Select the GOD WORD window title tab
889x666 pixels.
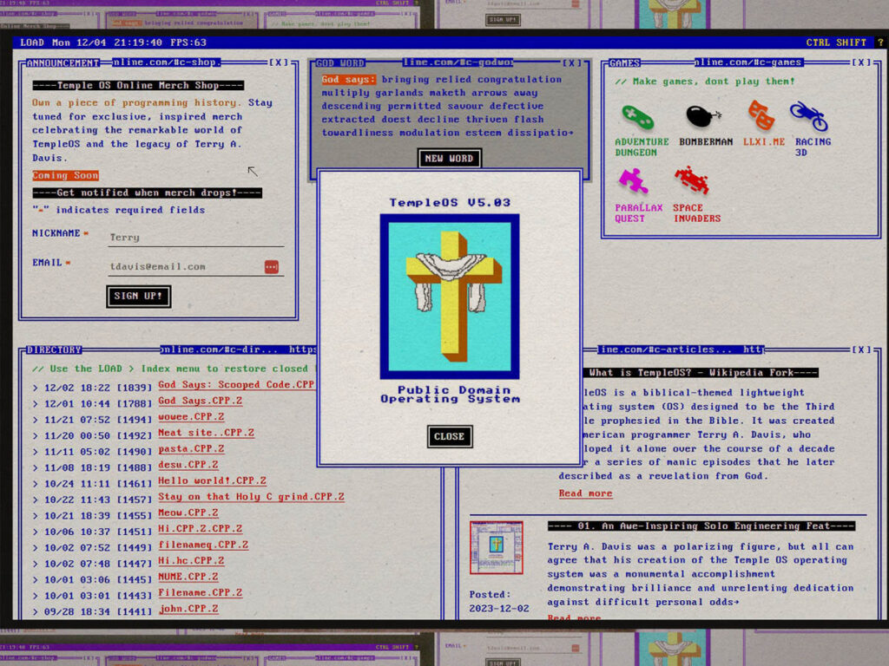pos(340,62)
